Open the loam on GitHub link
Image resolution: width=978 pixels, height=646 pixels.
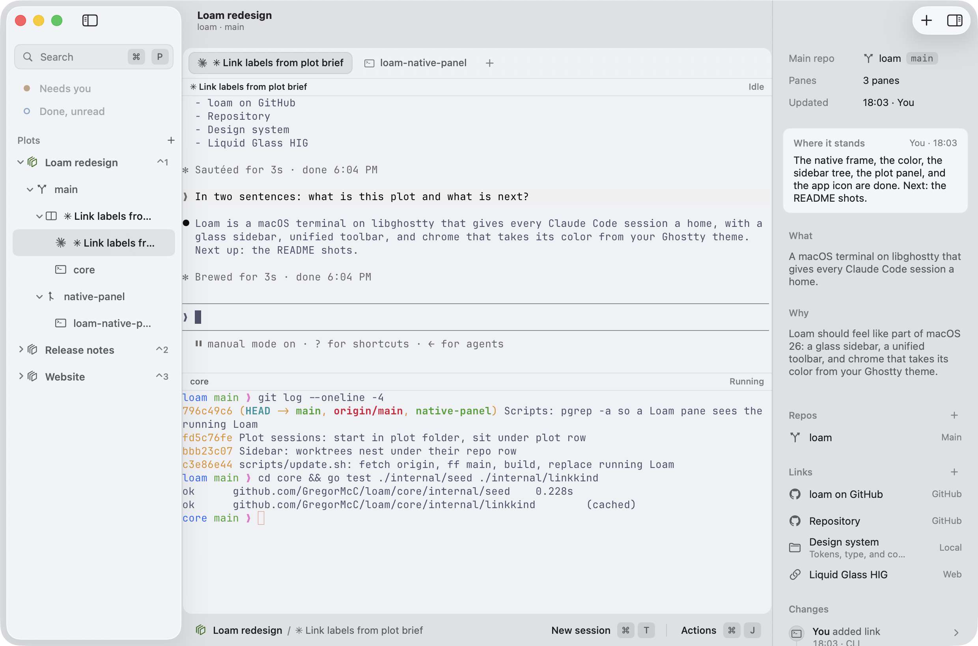coord(875,494)
